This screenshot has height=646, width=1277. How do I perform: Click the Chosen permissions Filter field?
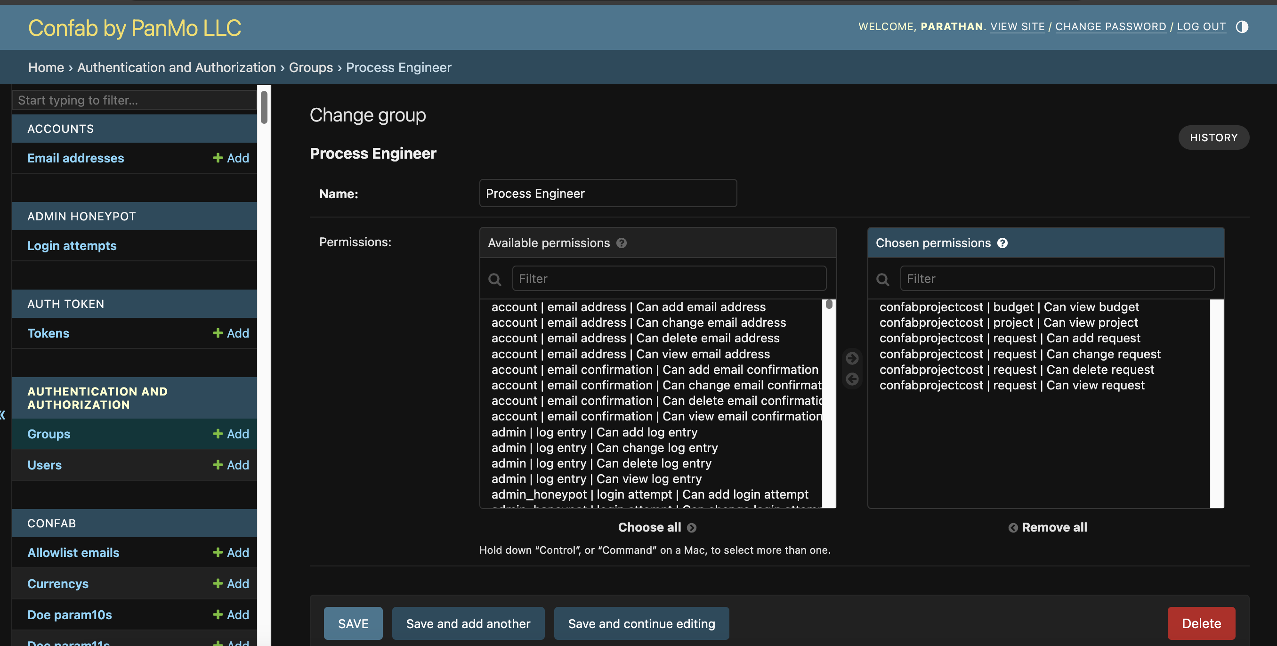1057,279
